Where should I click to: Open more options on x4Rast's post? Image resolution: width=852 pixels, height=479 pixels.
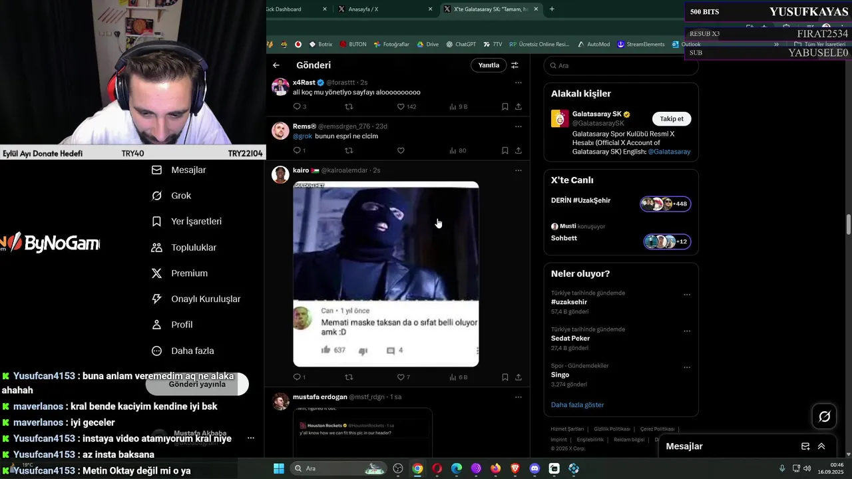tap(519, 82)
